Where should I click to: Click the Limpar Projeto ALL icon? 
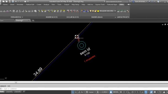tap(128, 11)
